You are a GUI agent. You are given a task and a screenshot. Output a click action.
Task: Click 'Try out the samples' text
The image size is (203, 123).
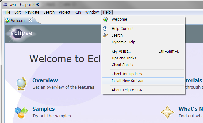tap(52, 116)
